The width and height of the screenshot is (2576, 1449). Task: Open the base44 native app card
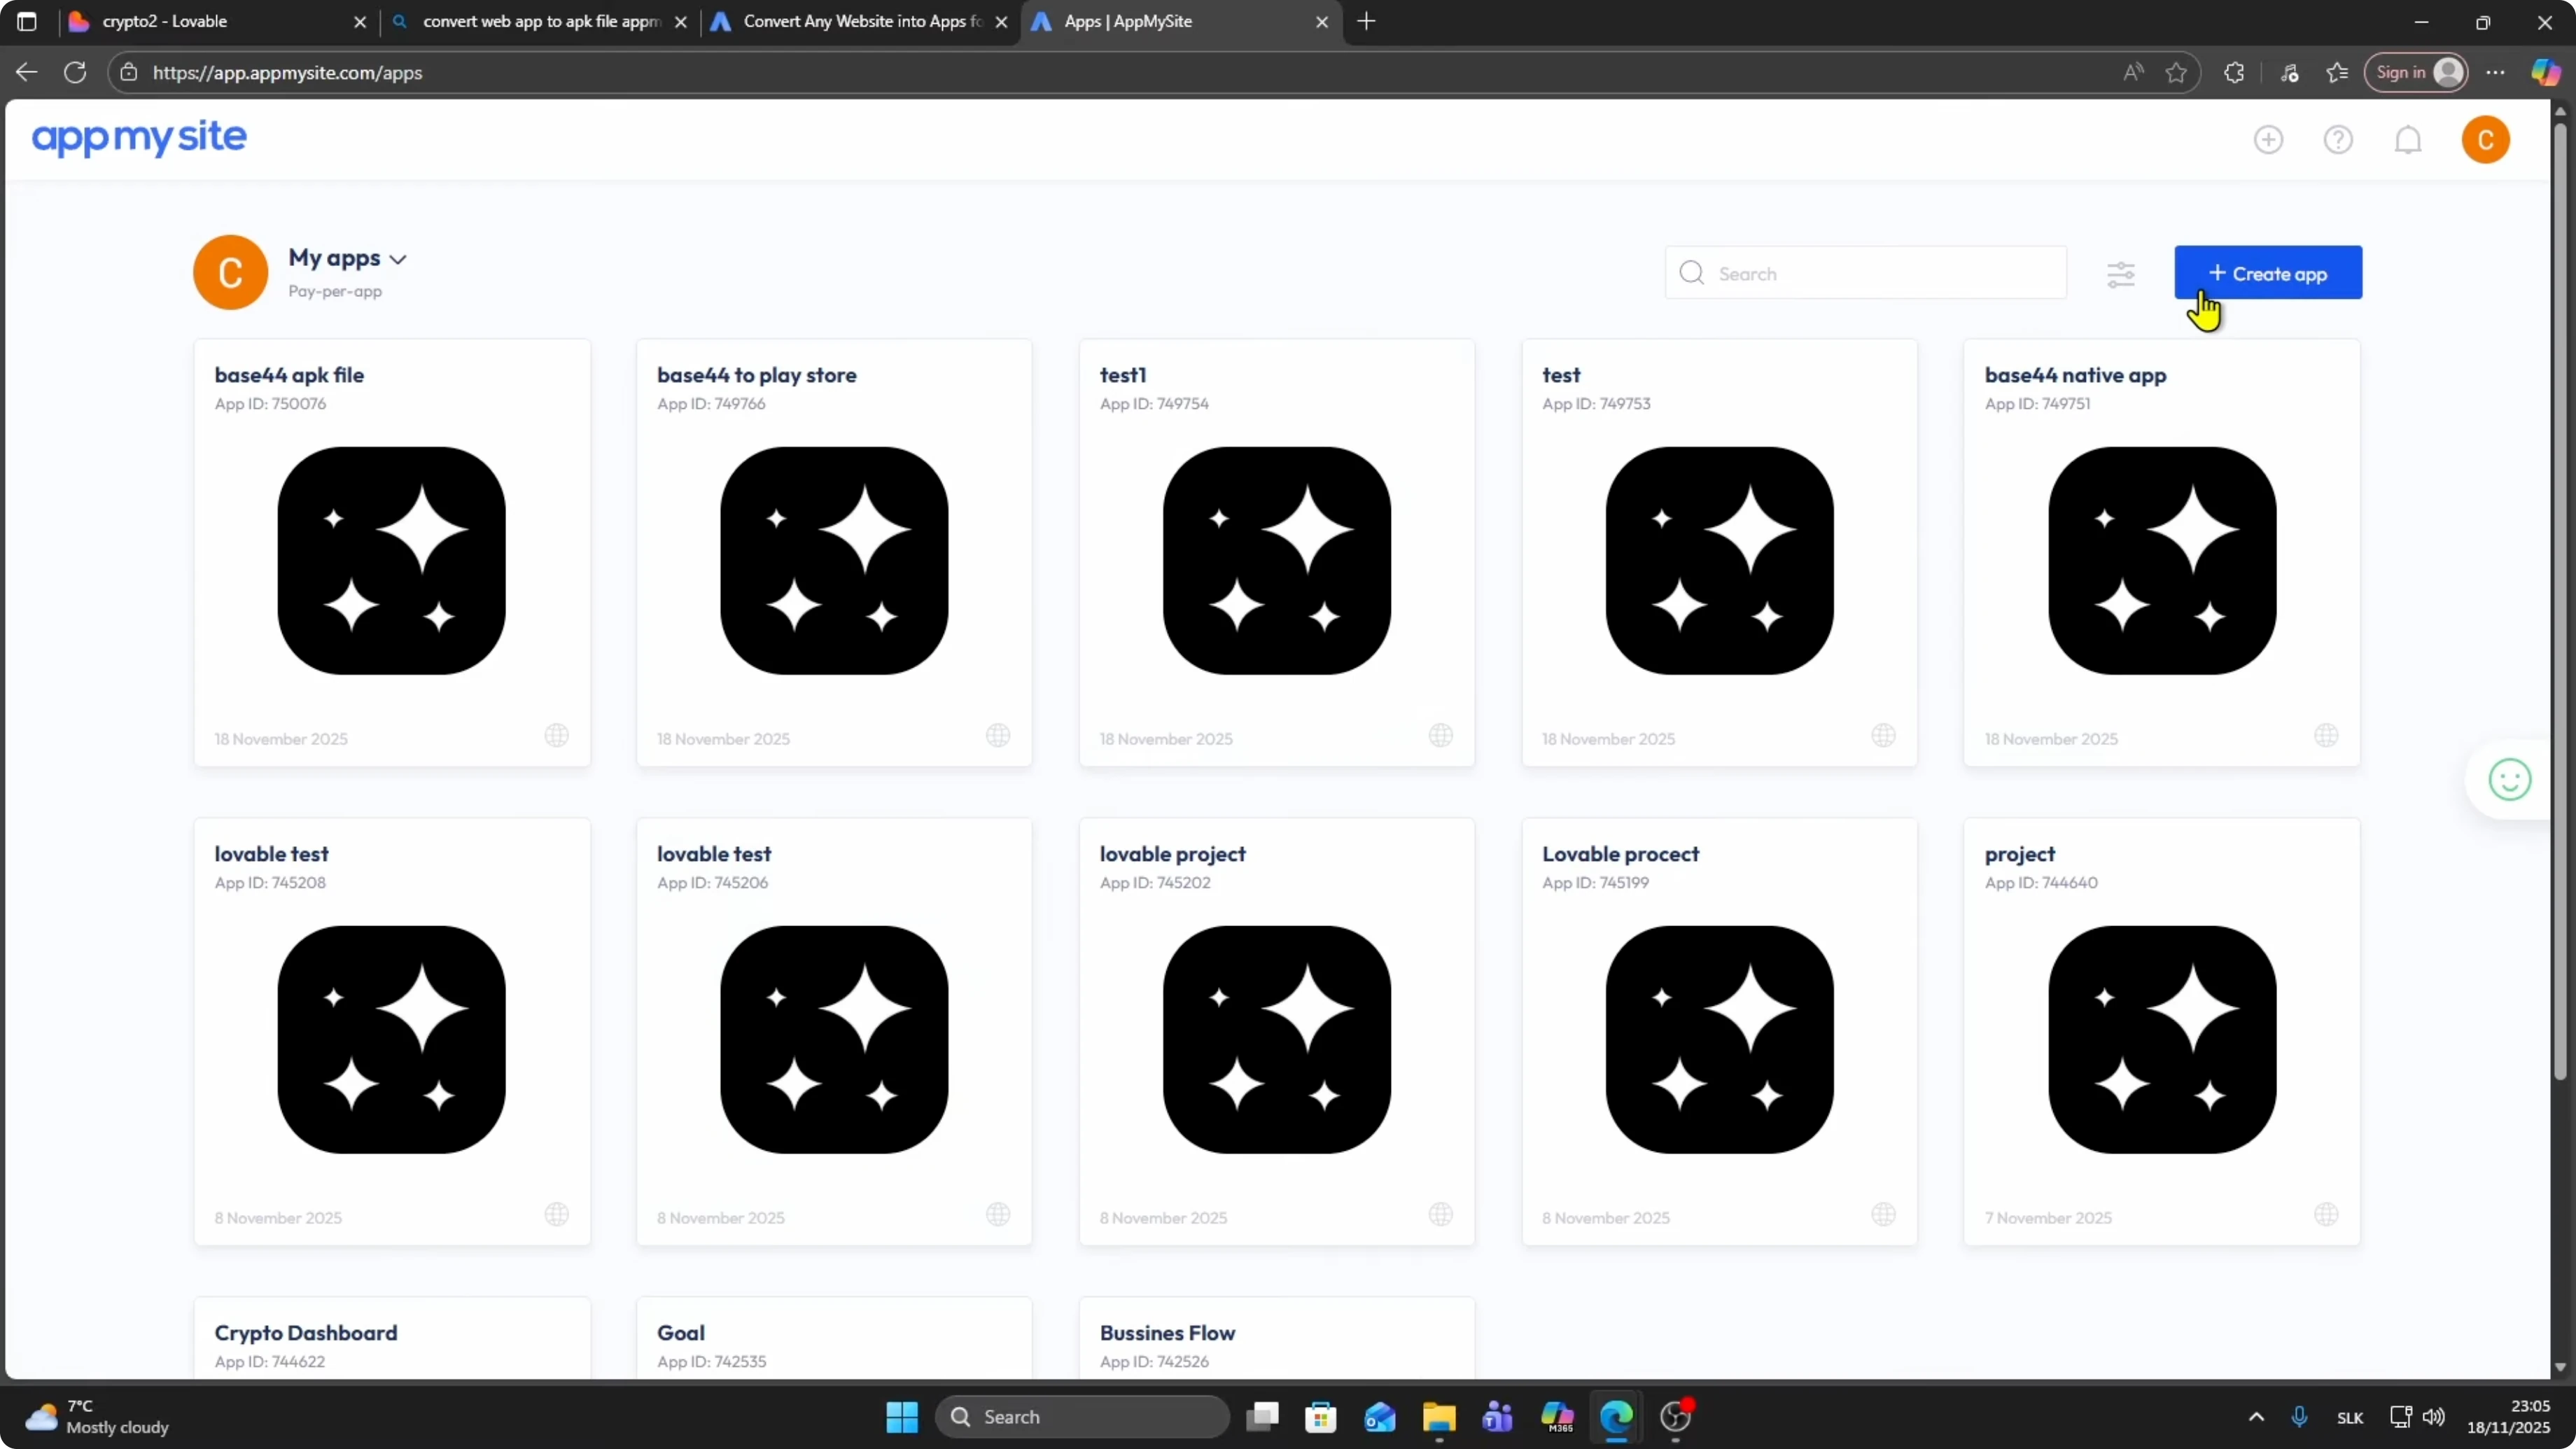click(x=2162, y=553)
